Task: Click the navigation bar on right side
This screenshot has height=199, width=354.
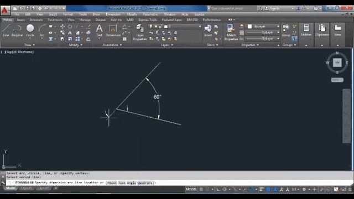Action: 347,116
